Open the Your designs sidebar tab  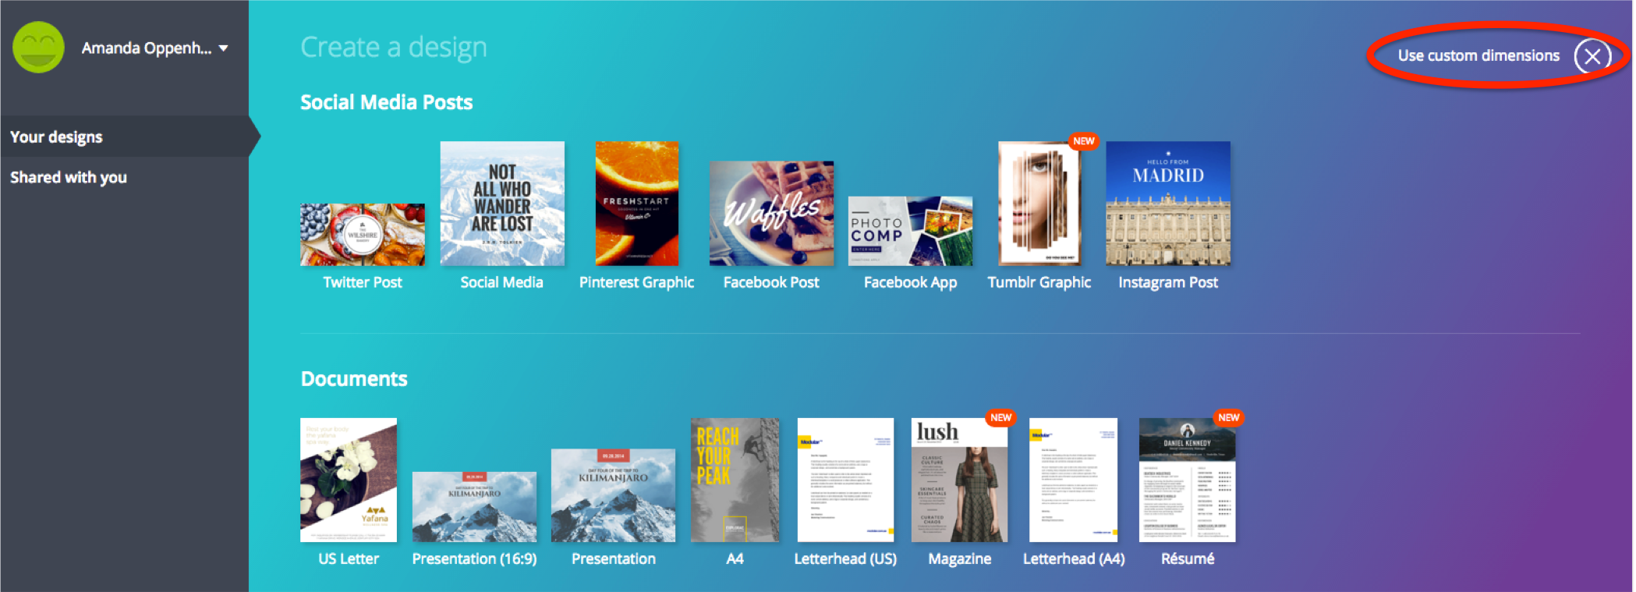[x=56, y=137]
